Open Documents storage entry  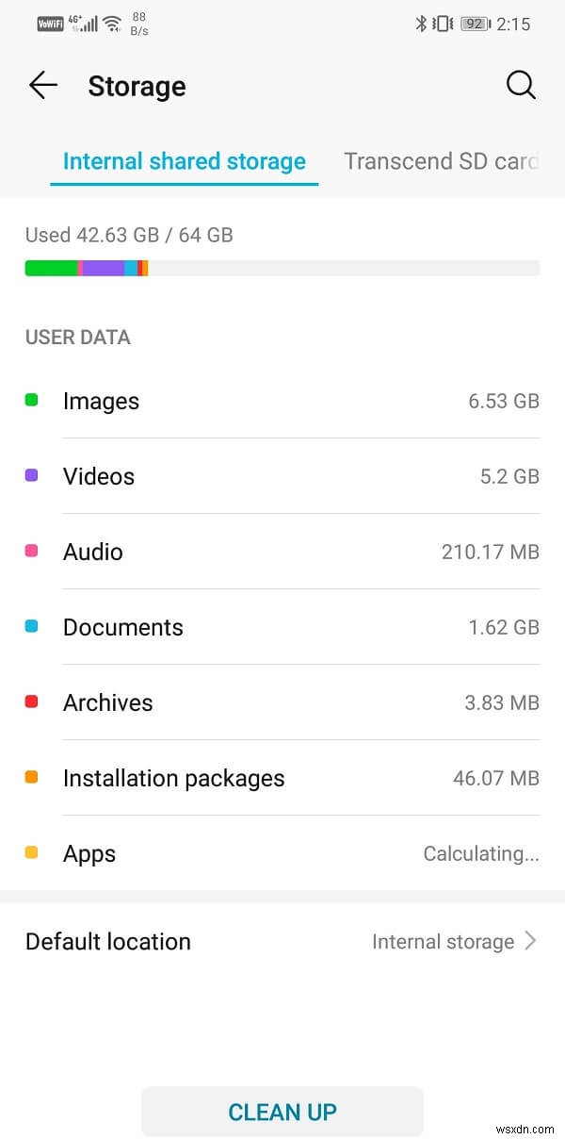tap(282, 626)
